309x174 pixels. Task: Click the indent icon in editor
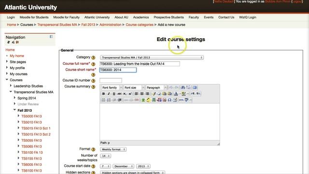point(119,100)
